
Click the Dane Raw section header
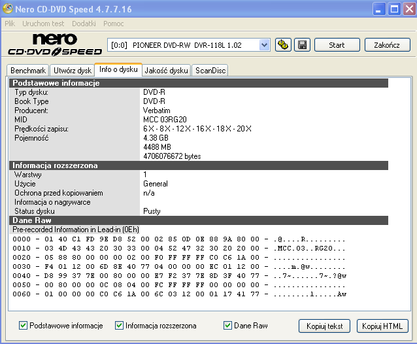pos(199,220)
